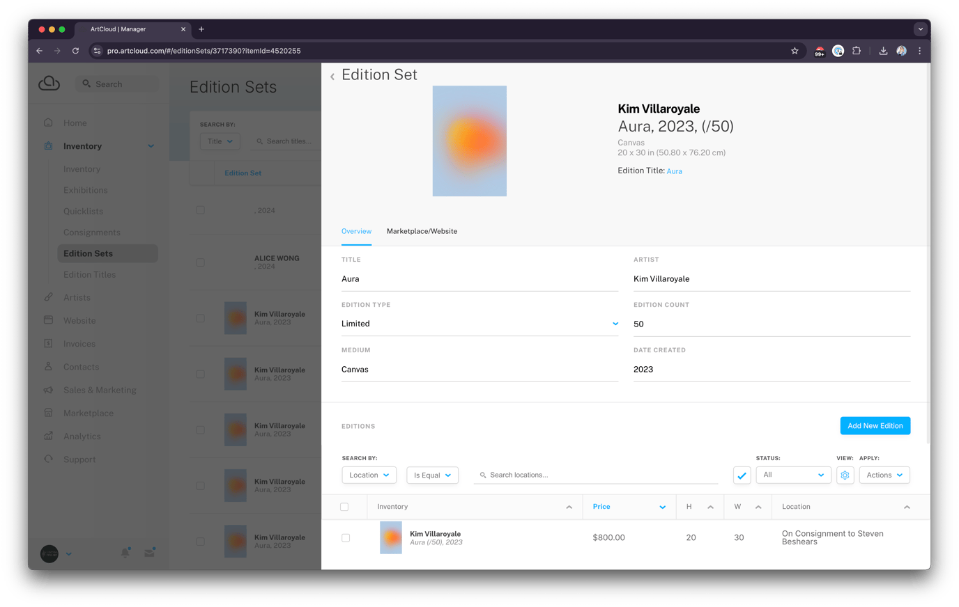Open Quicklists in the sidebar

coord(83,211)
